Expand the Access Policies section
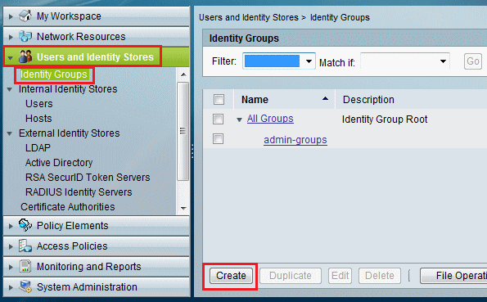 (x=11, y=246)
